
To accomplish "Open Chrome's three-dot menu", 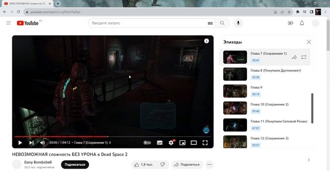I will coord(325,12).
